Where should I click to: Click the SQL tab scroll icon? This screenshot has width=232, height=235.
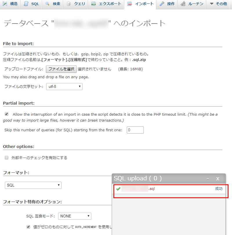[x=26, y=4]
